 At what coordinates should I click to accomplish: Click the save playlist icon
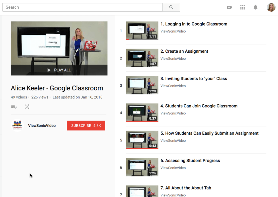click(14, 107)
